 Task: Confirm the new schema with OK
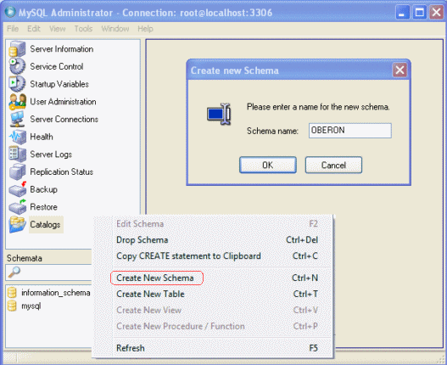pyautogui.click(x=268, y=165)
